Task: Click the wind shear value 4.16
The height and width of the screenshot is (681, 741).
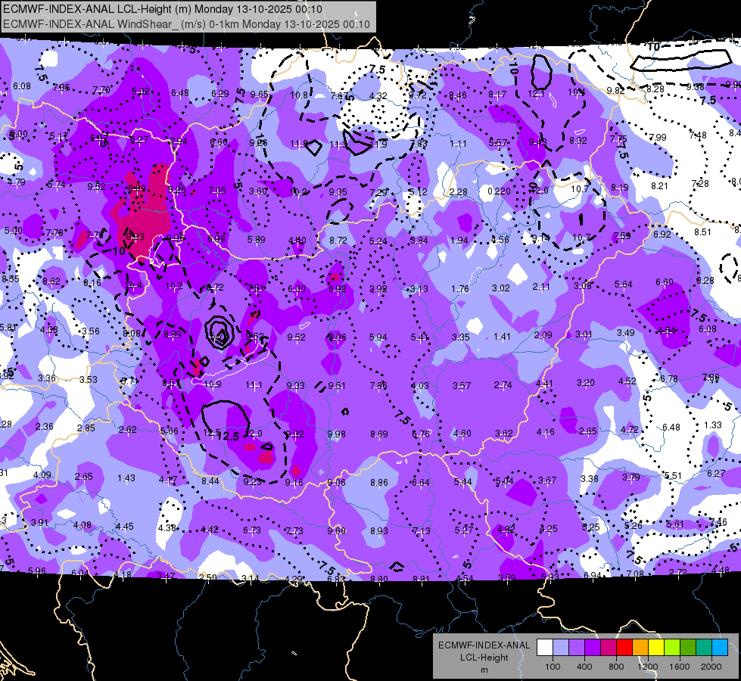Action: coord(546,431)
